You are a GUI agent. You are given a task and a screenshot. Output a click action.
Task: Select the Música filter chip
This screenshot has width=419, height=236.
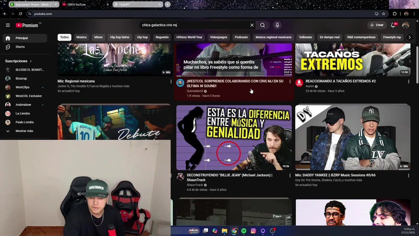(82, 37)
